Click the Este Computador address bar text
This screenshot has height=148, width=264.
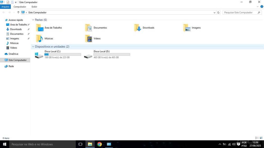(37, 13)
